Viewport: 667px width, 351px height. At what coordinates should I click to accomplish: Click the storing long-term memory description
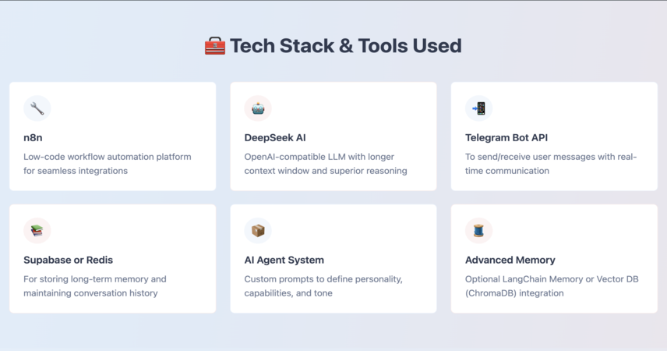[x=95, y=285]
